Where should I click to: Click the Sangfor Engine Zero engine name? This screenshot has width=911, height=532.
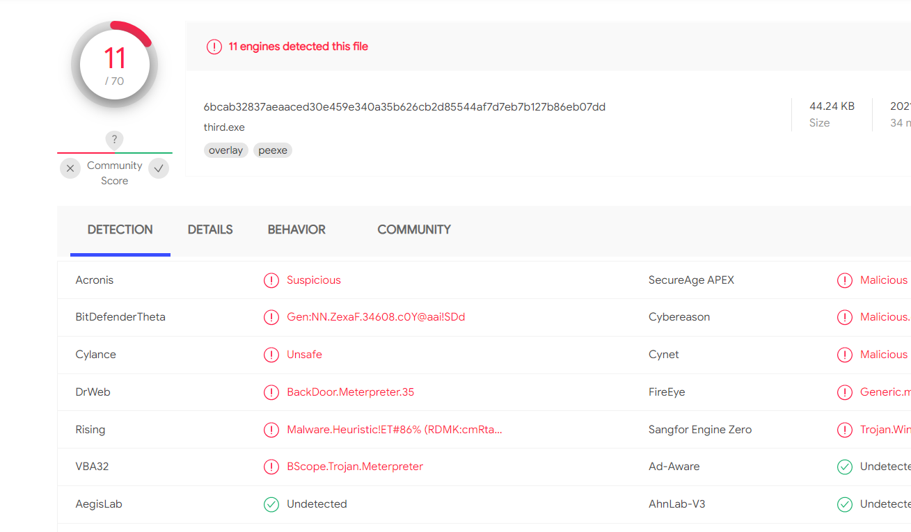(700, 430)
